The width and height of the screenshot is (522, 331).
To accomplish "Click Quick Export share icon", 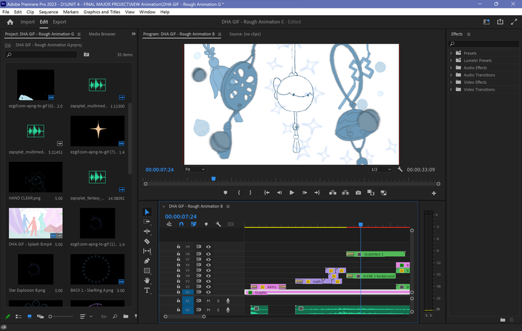I will point(500,22).
